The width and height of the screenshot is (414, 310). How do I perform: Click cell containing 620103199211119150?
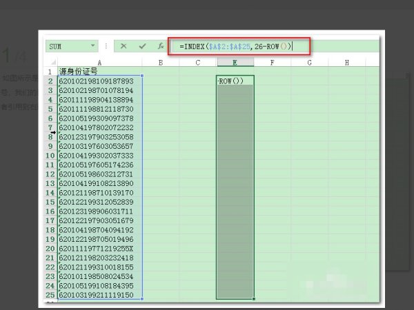pos(100,295)
